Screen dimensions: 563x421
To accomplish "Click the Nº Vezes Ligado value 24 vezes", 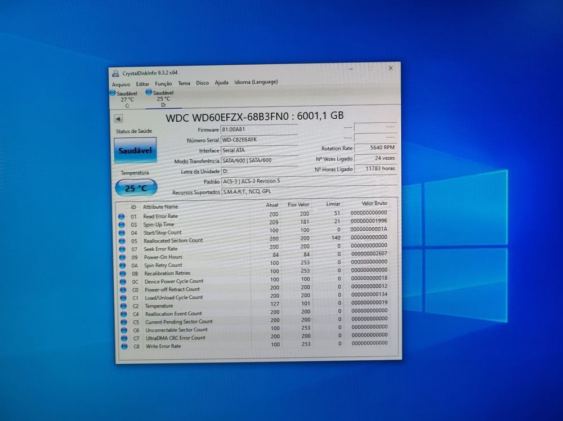I will (x=375, y=158).
